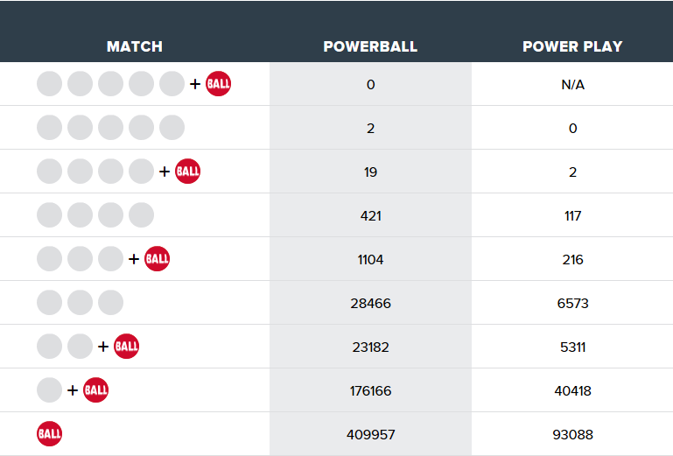Select the Power Play value 117
Viewport: 673px width, 456px height.
click(x=572, y=215)
